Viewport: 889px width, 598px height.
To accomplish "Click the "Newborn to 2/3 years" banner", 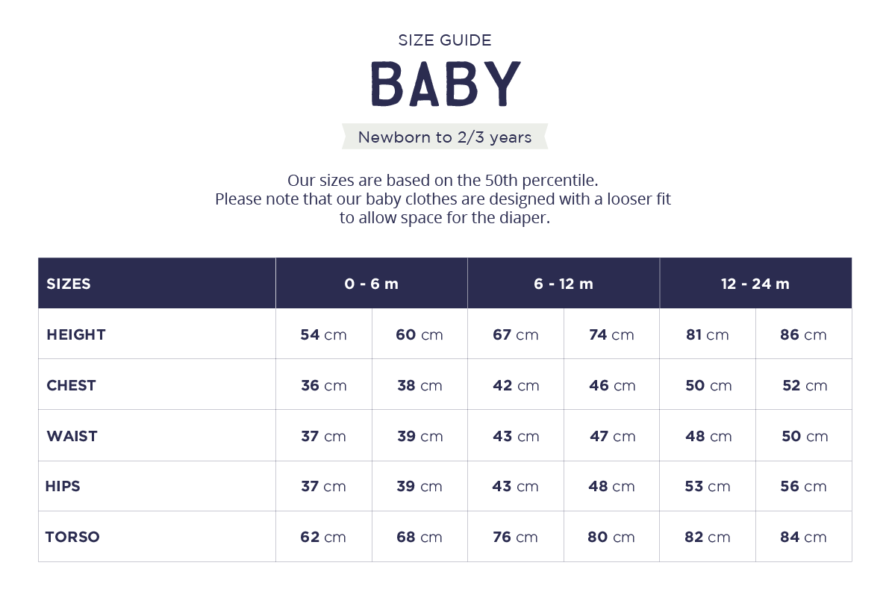I will tap(445, 137).
